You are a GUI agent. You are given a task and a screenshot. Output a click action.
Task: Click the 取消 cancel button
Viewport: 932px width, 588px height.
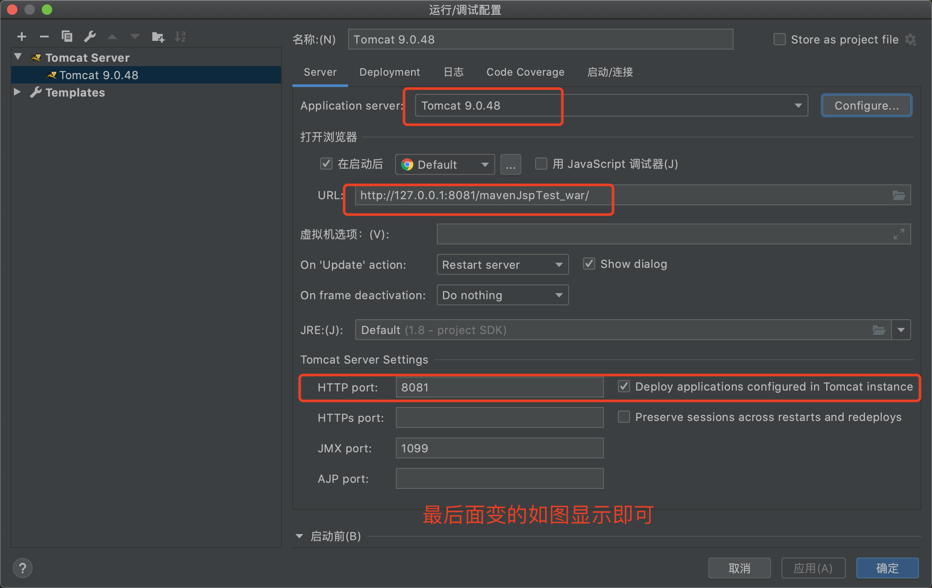[x=740, y=568]
